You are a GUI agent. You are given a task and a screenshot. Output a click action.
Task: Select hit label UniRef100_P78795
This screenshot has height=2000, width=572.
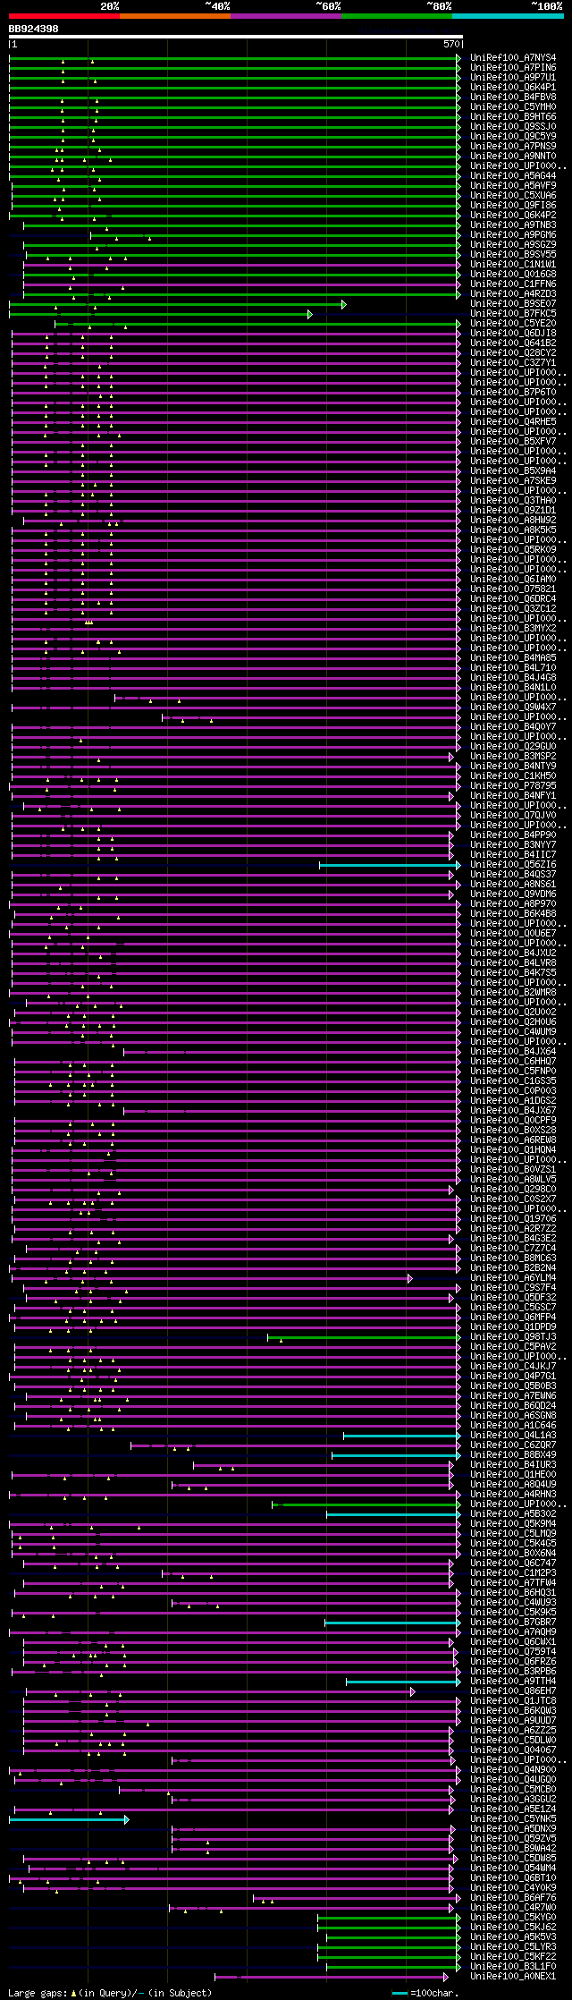tap(513, 786)
